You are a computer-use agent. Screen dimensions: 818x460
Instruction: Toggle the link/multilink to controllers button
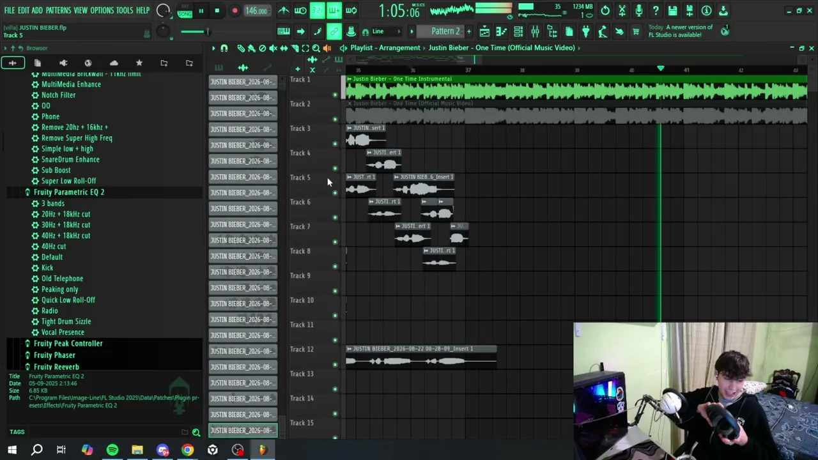tap(334, 31)
